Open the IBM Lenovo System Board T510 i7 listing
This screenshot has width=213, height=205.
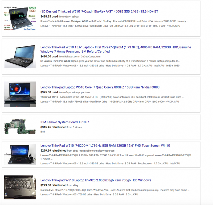pyautogui.click(x=65, y=122)
